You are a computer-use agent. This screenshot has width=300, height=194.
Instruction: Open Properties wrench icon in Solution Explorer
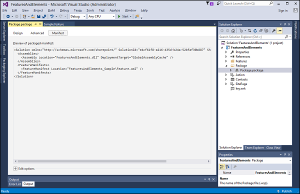pyautogui.click(x=274, y=30)
